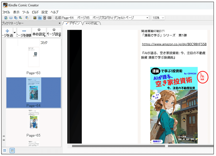Open the ヘルプ menu
The width and height of the screenshot is (216, 156).
pyautogui.click(x=55, y=12)
